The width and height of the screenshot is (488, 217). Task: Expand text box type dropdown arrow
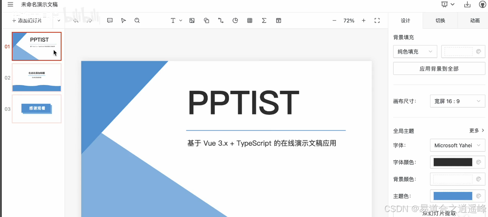[180, 20]
